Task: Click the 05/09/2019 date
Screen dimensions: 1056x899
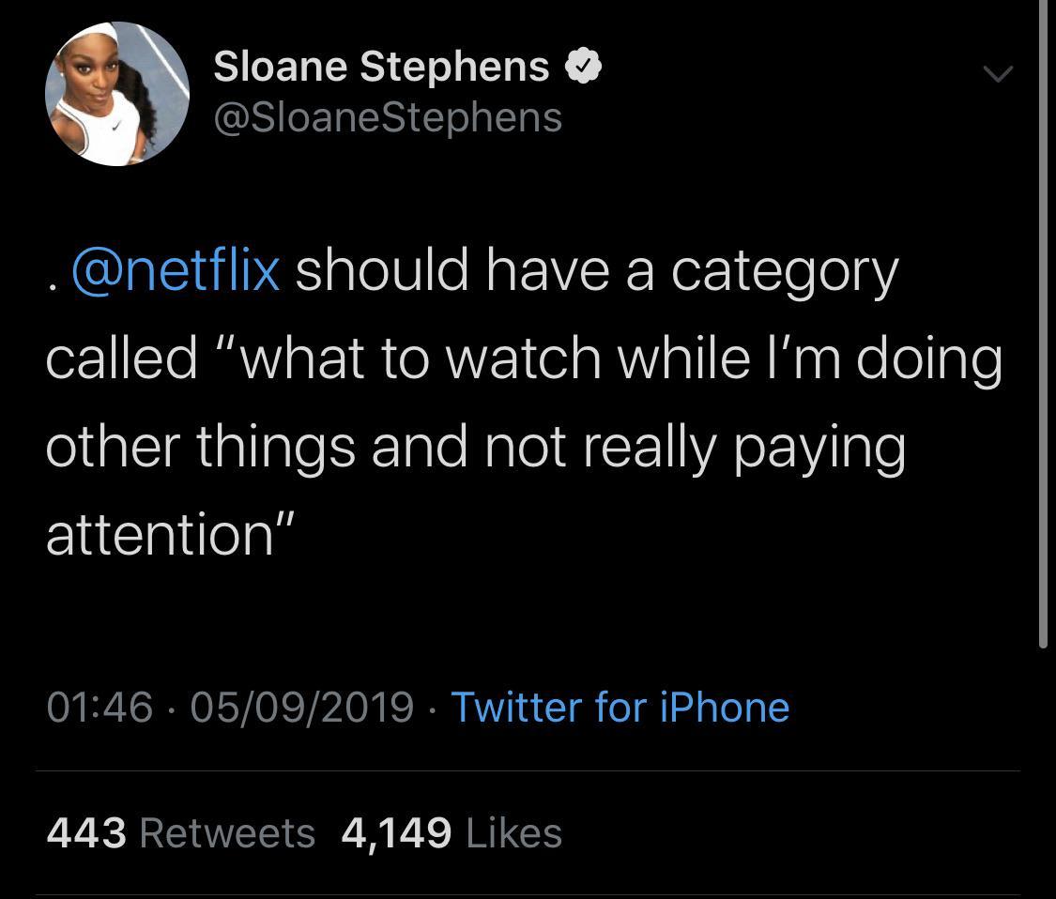Action: (301, 707)
